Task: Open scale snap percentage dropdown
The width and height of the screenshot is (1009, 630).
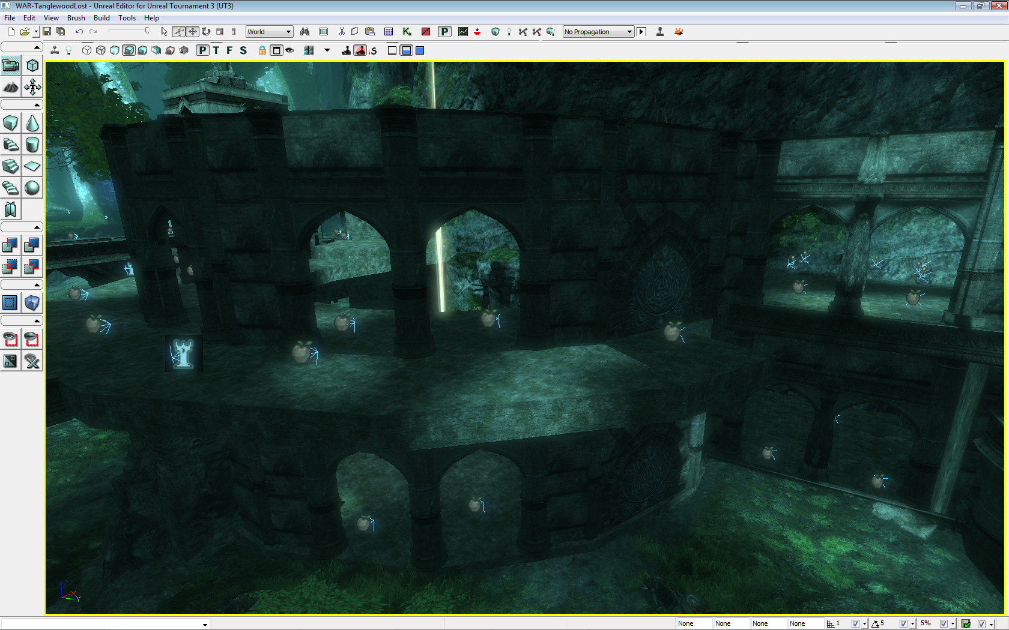Action: point(953,624)
